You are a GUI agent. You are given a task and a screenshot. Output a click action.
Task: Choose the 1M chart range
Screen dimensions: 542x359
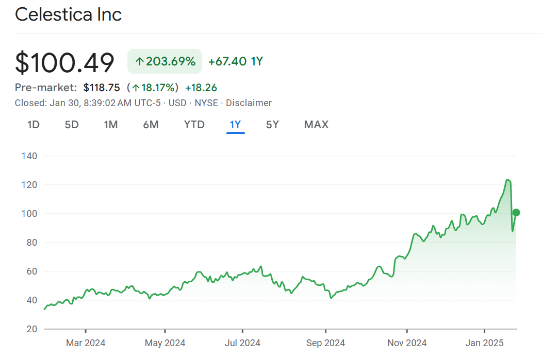click(110, 125)
